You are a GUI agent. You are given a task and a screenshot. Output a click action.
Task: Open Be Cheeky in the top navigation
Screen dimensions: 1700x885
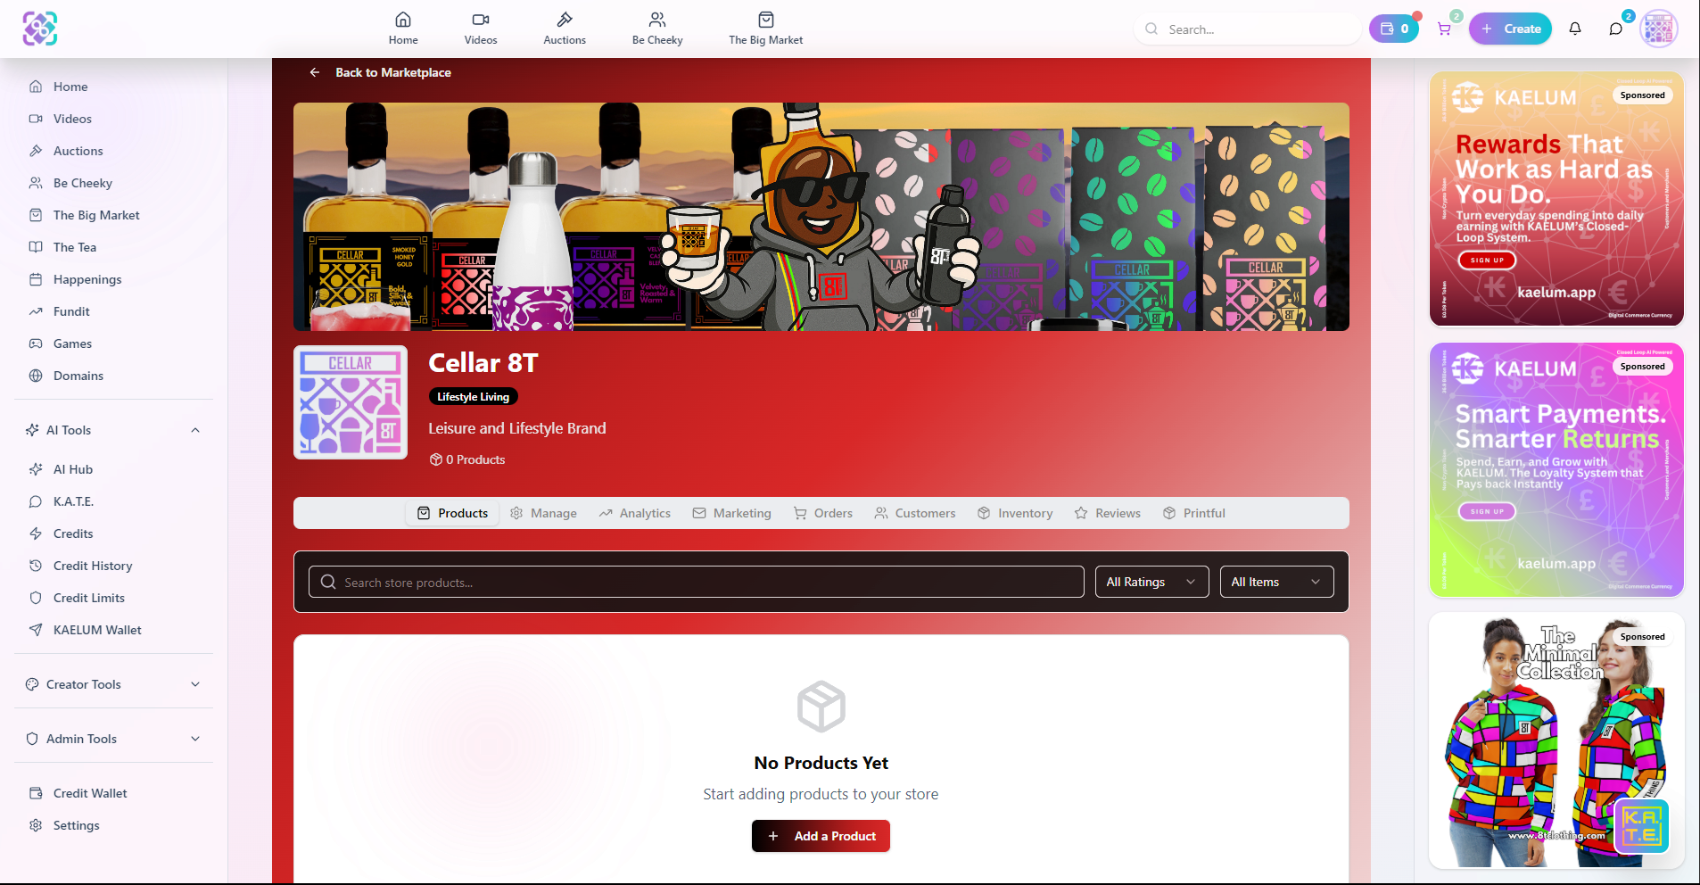(657, 29)
